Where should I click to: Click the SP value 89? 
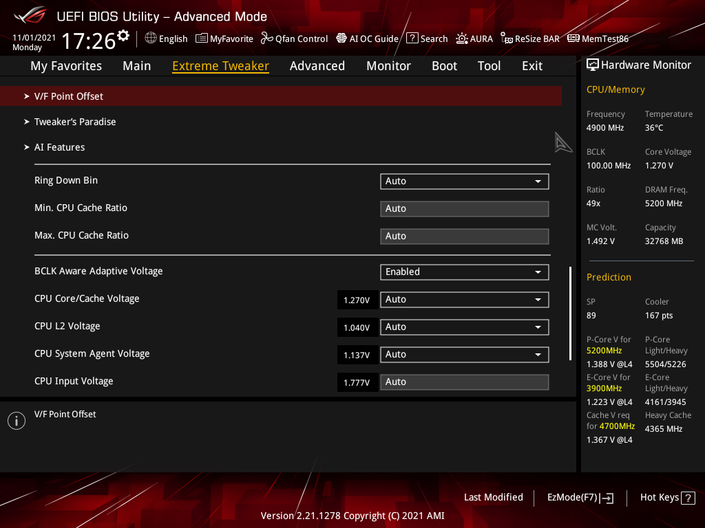coord(591,315)
